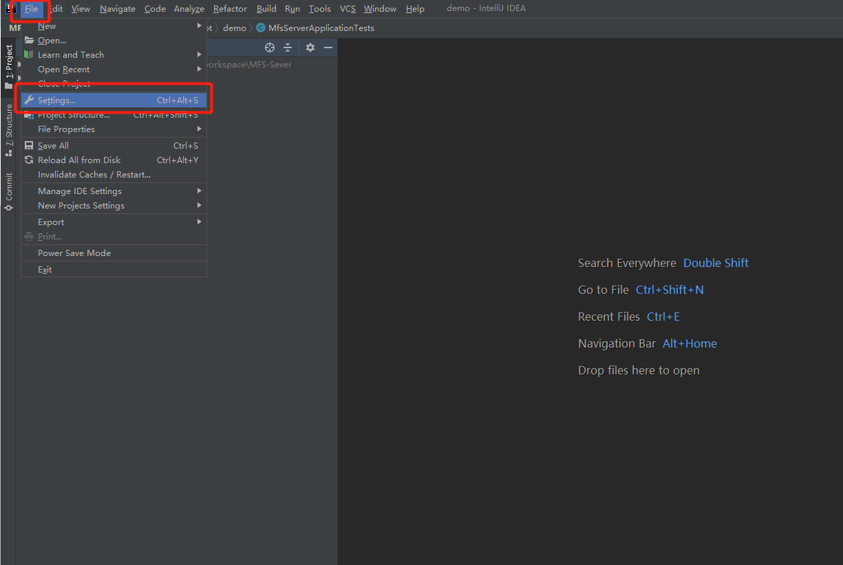Select Invalidate Caches / Restart
Image resolution: width=843 pixels, height=565 pixels.
(94, 174)
